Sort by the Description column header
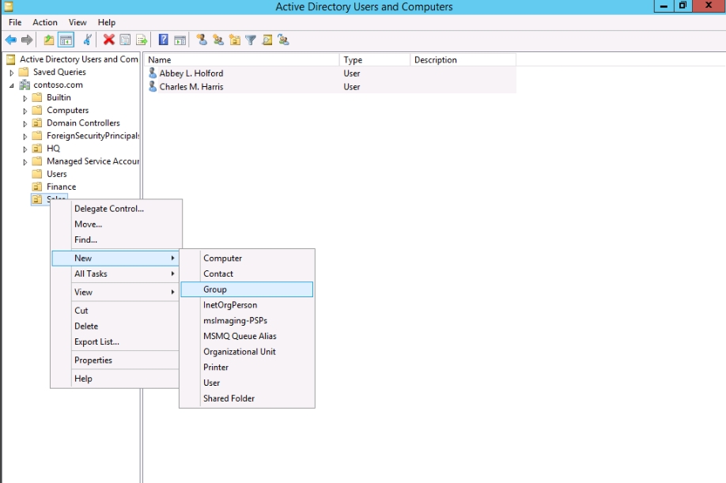The height and width of the screenshot is (483, 726). (x=463, y=59)
